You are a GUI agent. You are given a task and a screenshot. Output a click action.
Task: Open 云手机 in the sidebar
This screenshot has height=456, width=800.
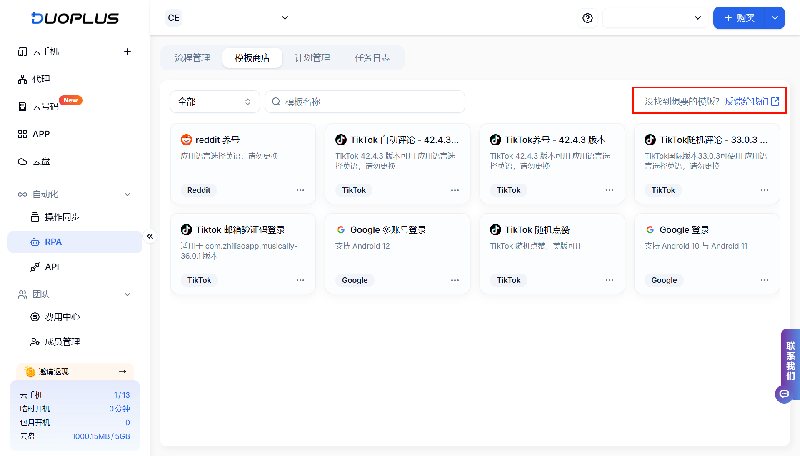(46, 52)
